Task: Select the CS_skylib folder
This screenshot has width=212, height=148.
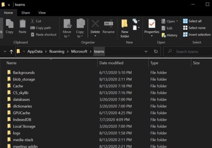Action: click(21, 93)
